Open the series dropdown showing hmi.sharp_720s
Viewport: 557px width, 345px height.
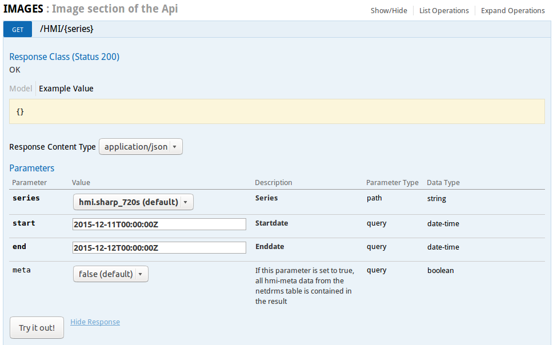(x=133, y=202)
